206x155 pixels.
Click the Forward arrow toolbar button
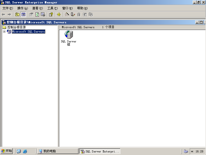coord(9,14)
